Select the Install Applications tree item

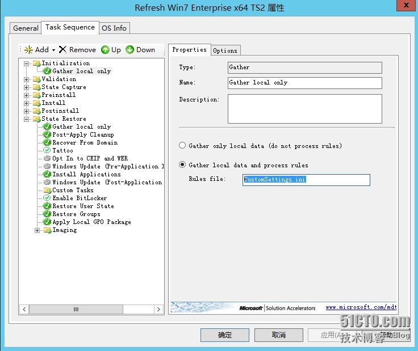pyautogui.click(x=87, y=174)
